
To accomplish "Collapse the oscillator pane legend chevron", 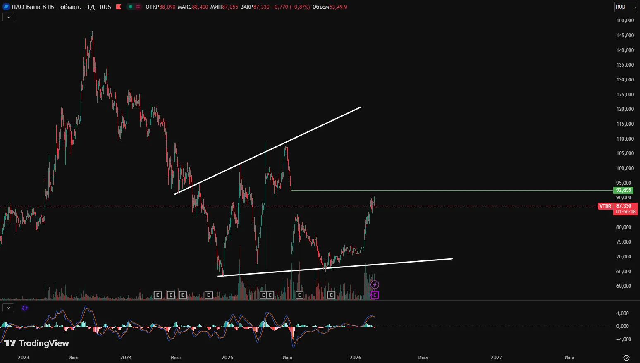I will 8,308.
